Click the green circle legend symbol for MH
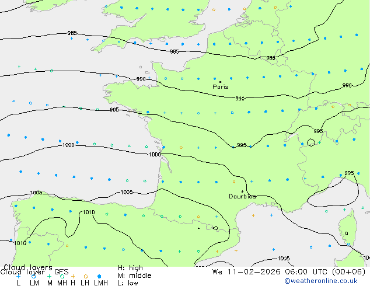 pyautogui.click(x=62, y=276)
